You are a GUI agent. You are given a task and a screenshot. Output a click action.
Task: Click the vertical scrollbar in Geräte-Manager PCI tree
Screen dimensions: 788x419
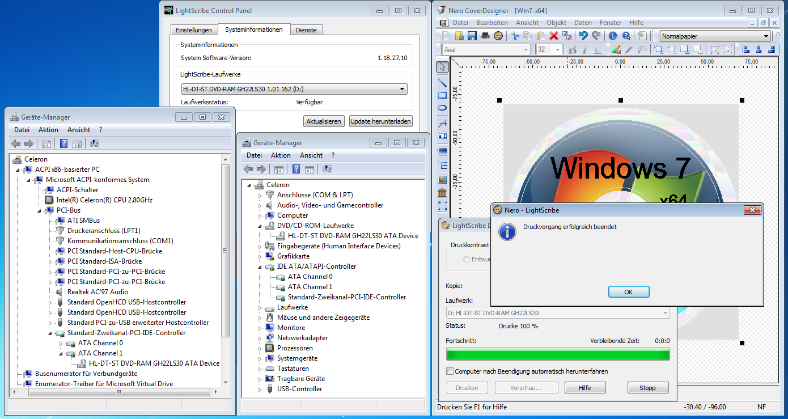pyautogui.click(x=225, y=249)
